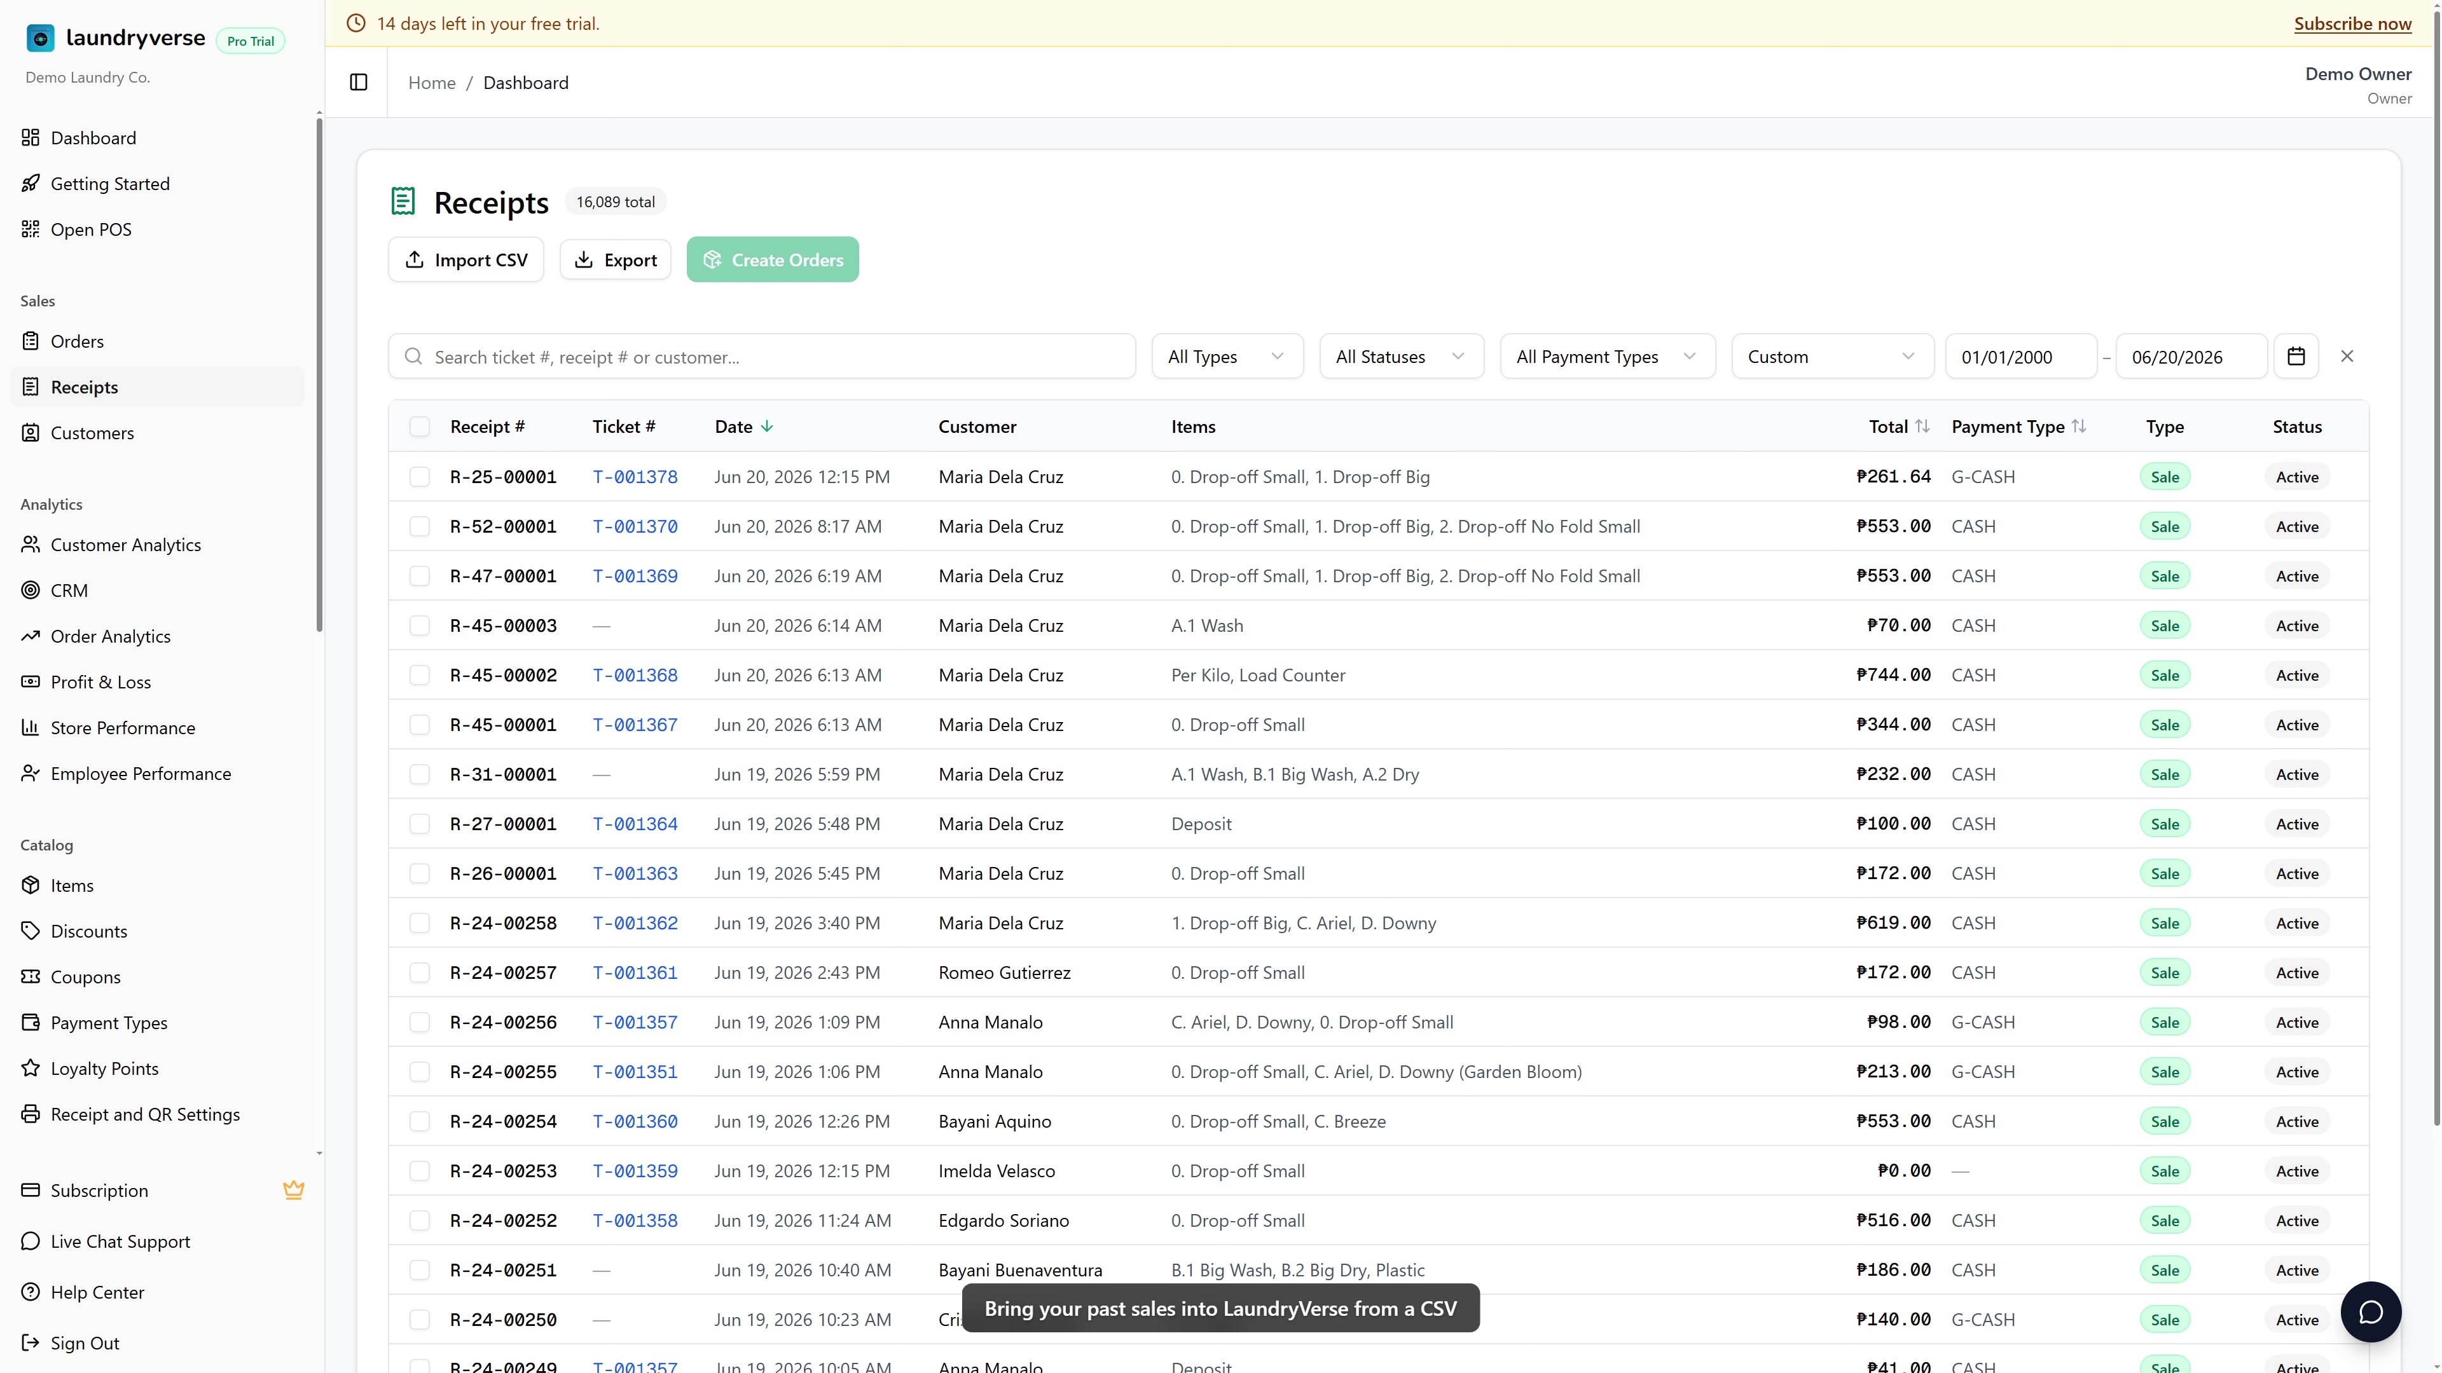Viewport: 2442px width, 1373px height.
Task: Click the Romeo Gutierrez customer cell
Action: click(1005, 972)
